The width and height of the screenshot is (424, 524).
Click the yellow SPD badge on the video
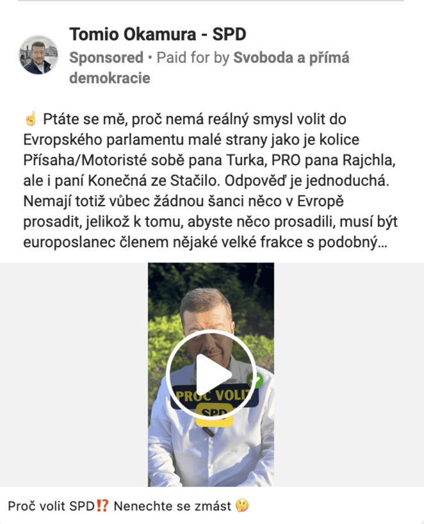(x=214, y=414)
